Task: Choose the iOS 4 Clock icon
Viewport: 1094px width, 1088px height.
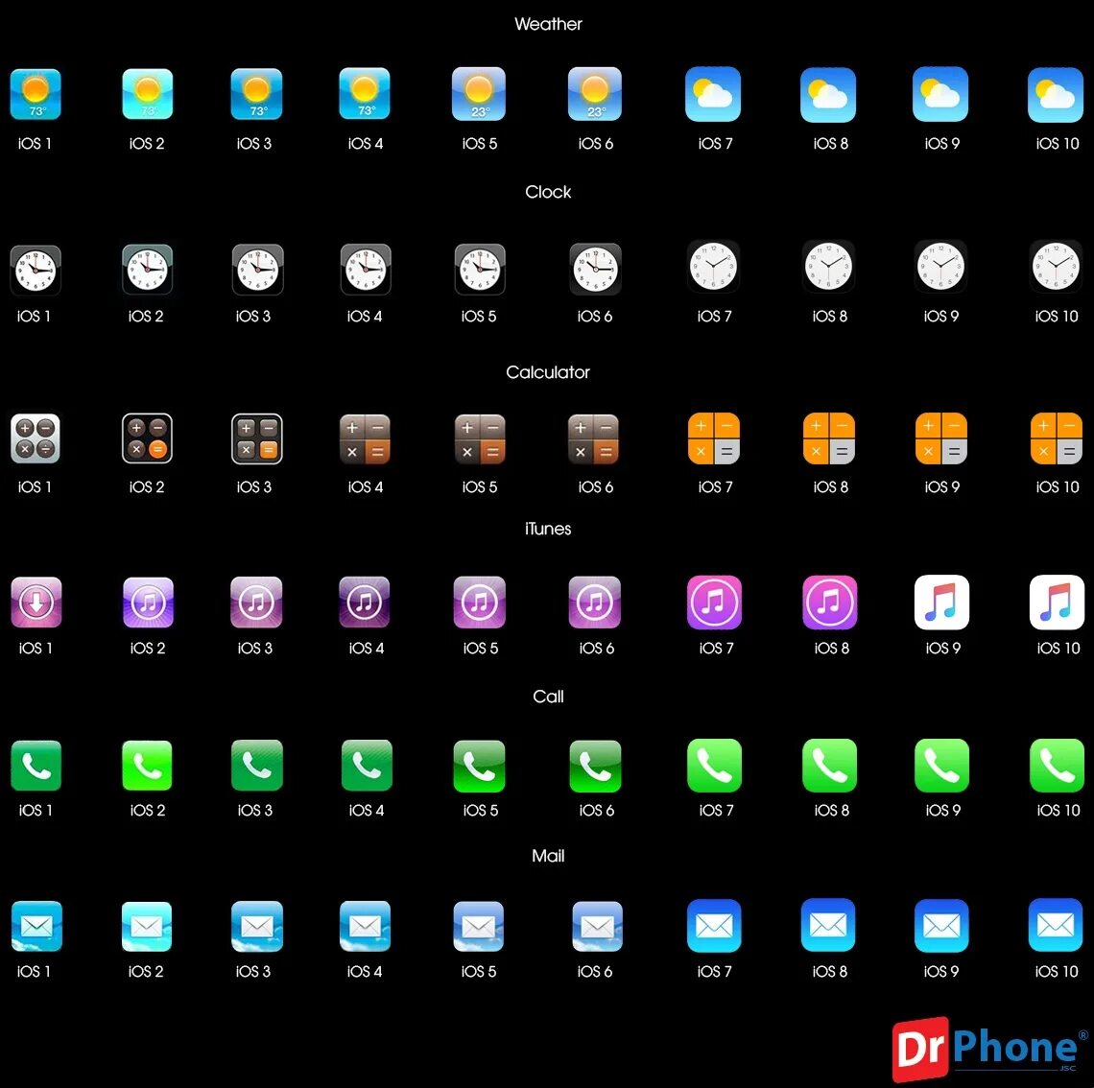Action: tap(366, 270)
